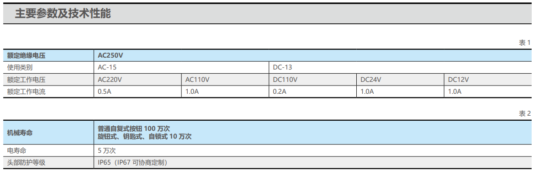Select the 表 1 label
Viewport: 534px width, 177px height.
pos(524,43)
